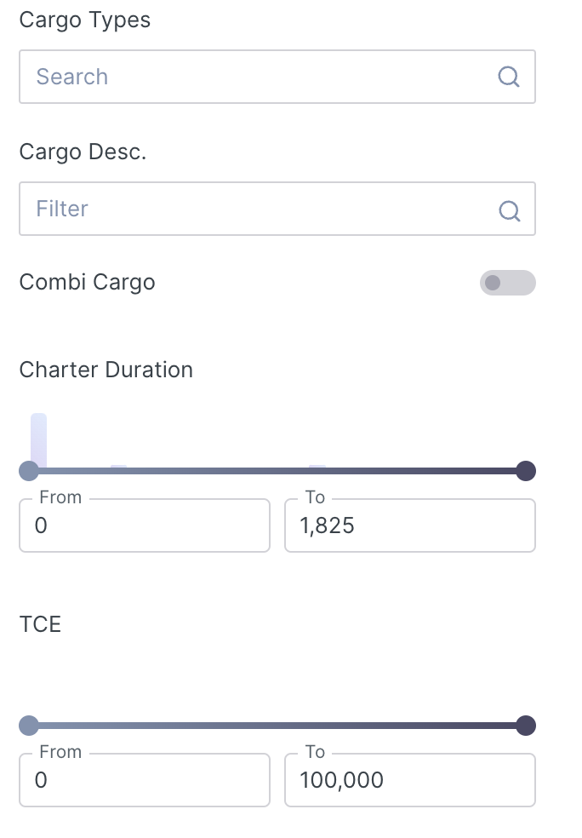Image resolution: width=582 pixels, height=838 pixels.
Task: Click the TCE minimum slider handle
Action: click(x=29, y=726)
